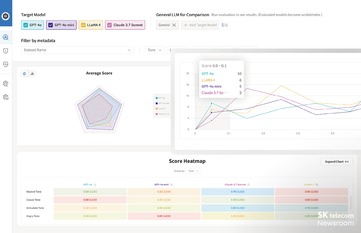Expand the Tone filter dropdown
Viewport: 361px width, 233px height.
tap(154, 50)
